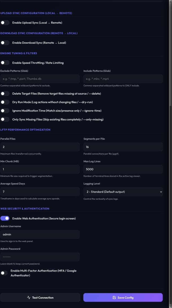Click the activity pulse icon in Test Connection
Viewport: 172px width, 308px height.
[x=29, y=297]
